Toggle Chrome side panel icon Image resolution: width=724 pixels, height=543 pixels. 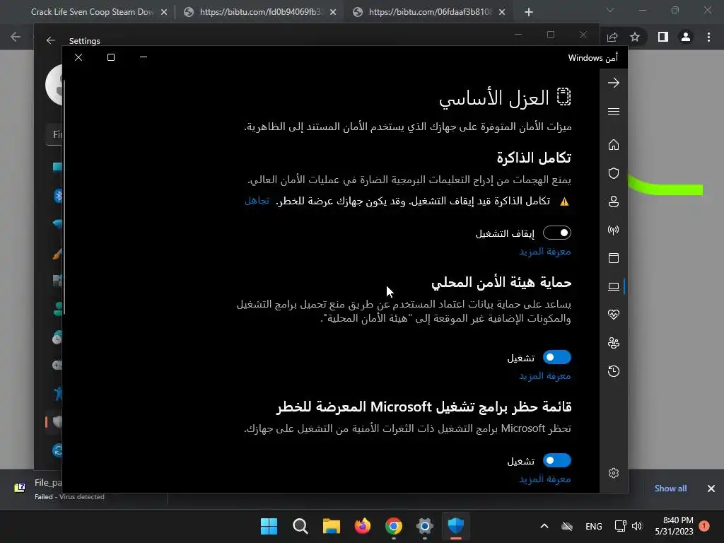(663, 37)
